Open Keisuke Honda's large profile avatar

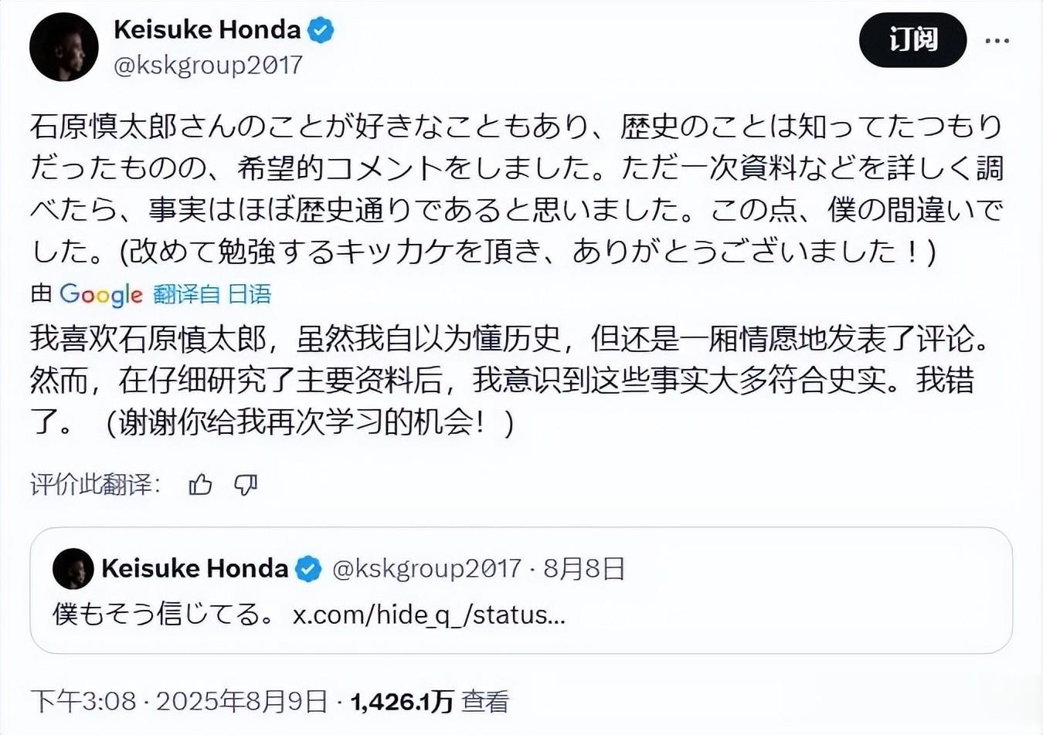pyautogui.click(x=64, y=47)
